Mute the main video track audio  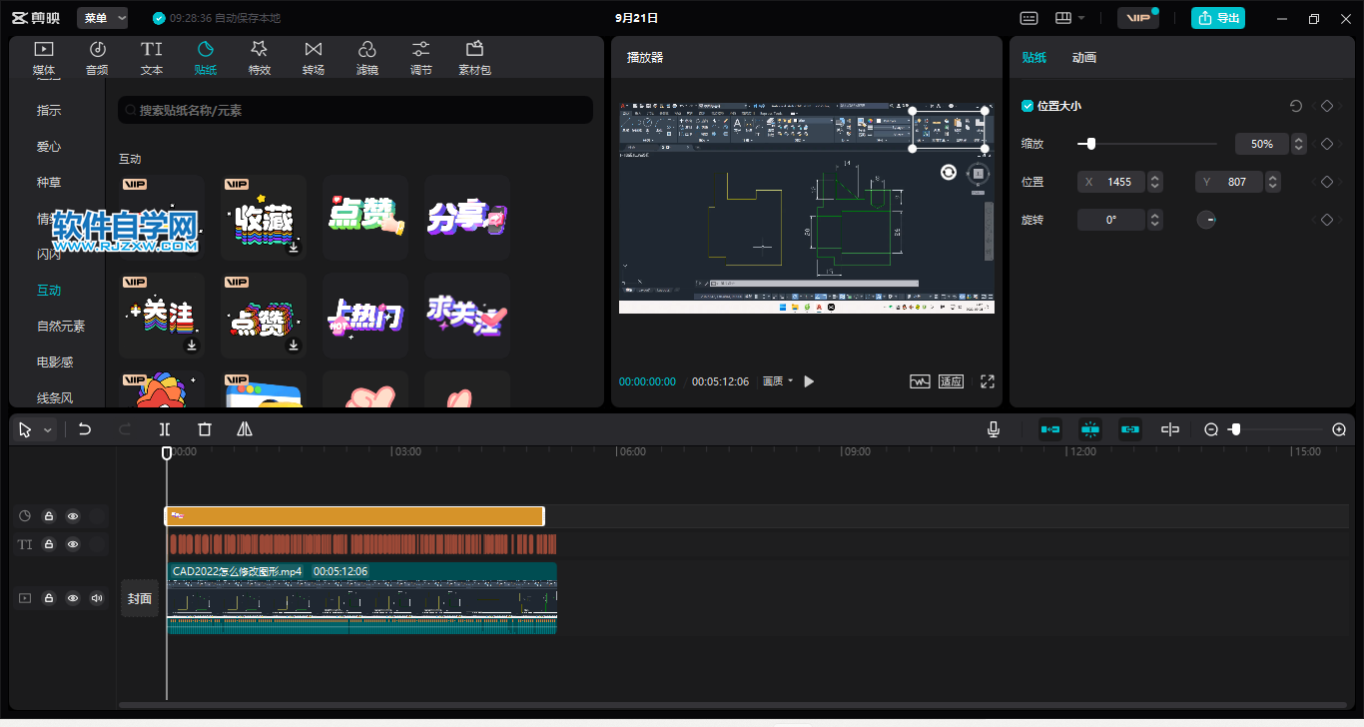[97, 598]
